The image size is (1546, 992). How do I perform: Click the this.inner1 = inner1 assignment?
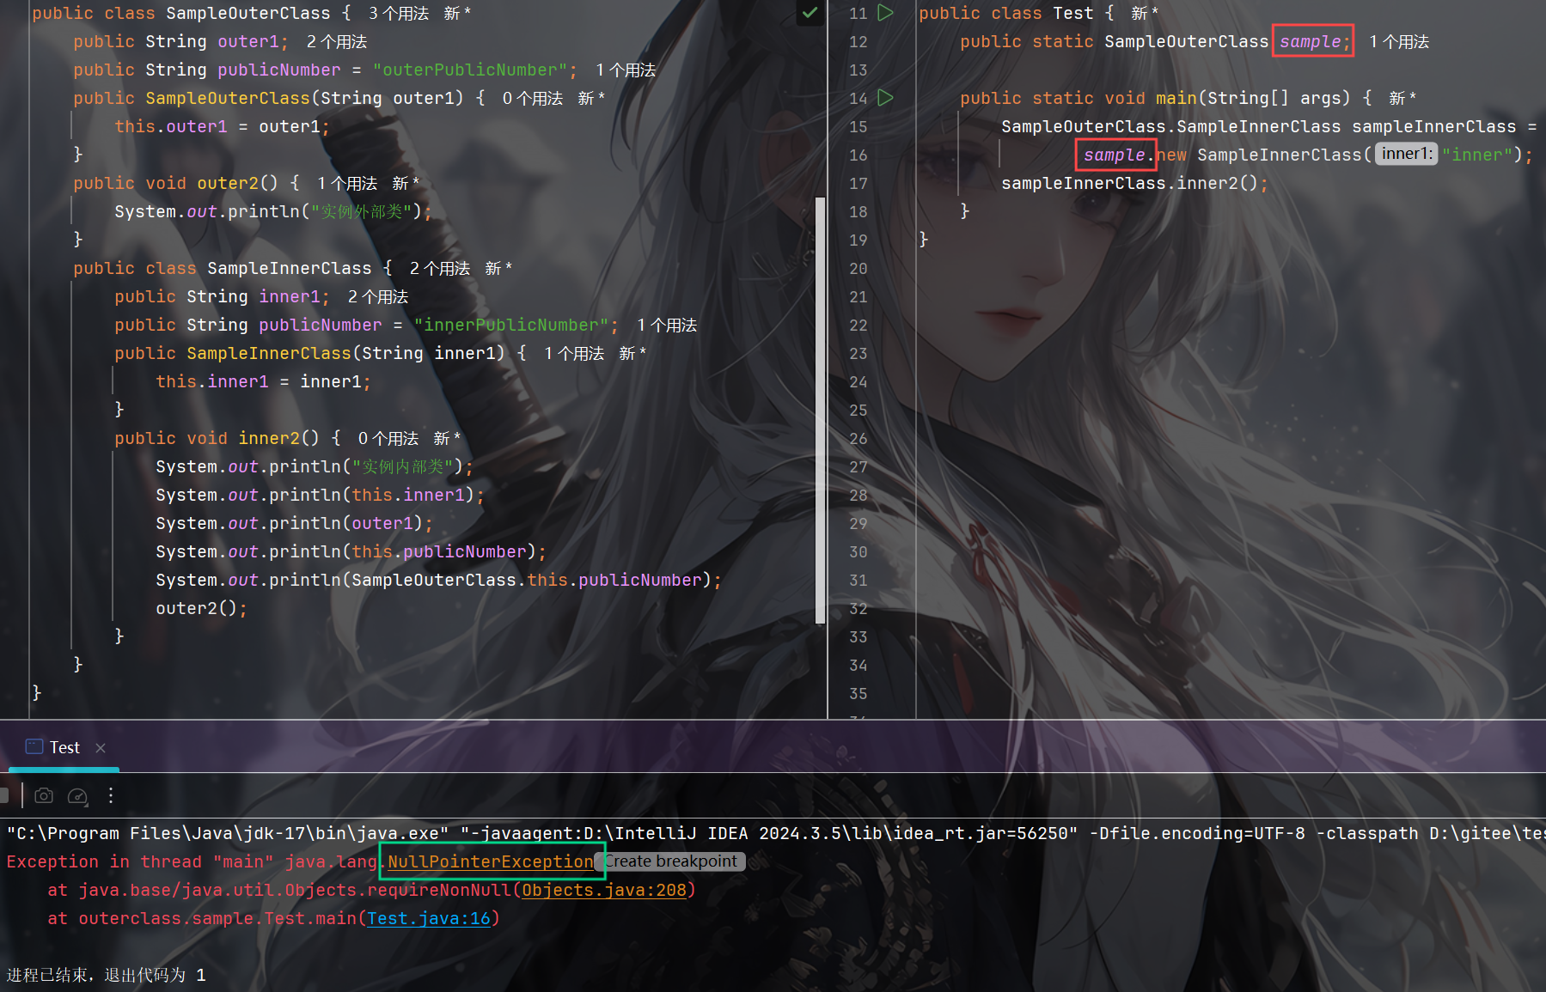263,381
